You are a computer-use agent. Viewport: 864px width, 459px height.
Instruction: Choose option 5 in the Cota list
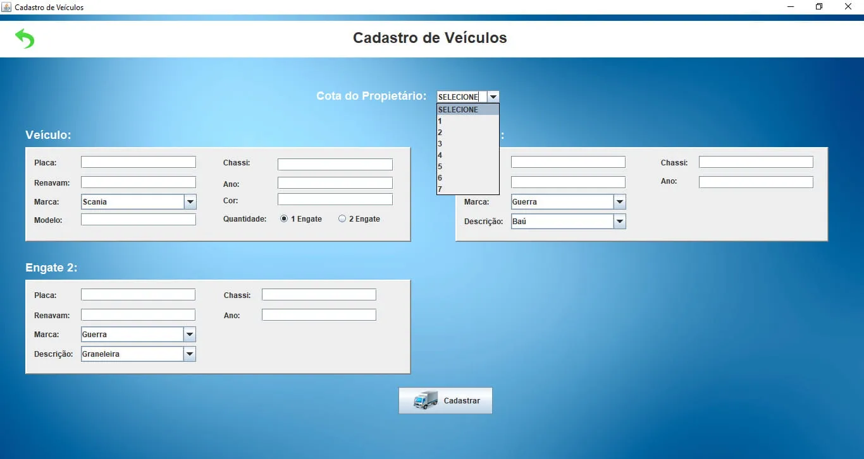[468, 167]
